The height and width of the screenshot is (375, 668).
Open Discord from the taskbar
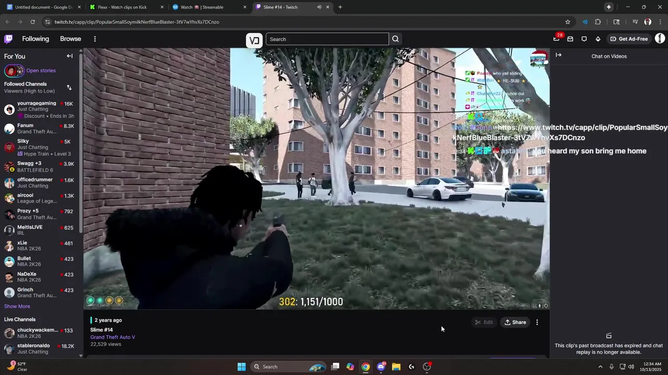(381, 367)
